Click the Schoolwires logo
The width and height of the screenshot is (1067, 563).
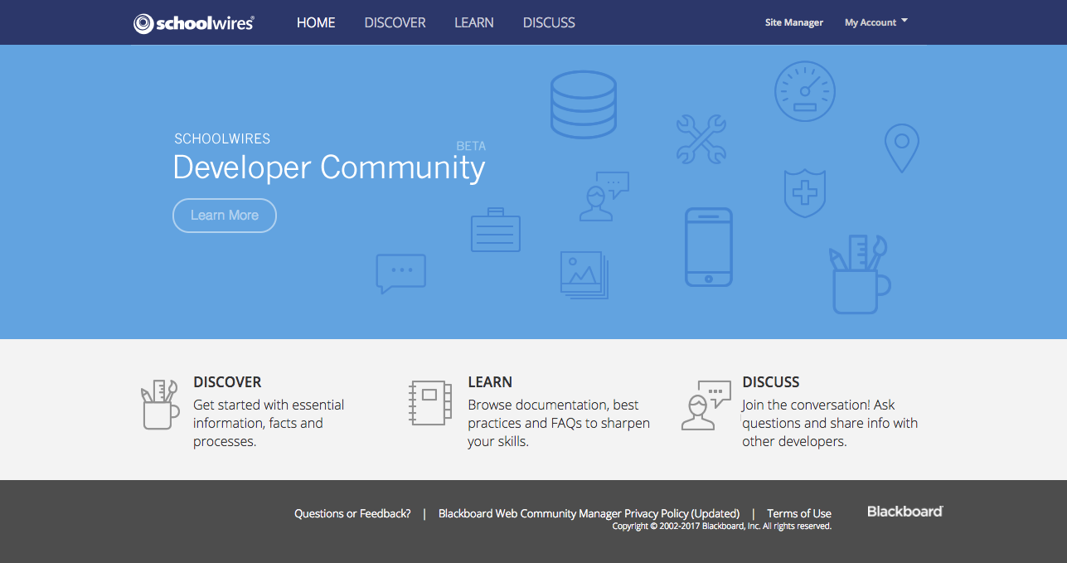pyautogui.click(x=194, y=23)
